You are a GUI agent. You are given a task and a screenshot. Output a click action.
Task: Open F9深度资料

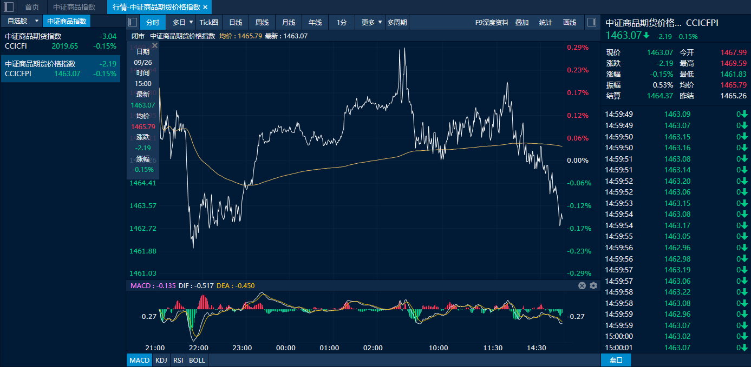[492, 22]
